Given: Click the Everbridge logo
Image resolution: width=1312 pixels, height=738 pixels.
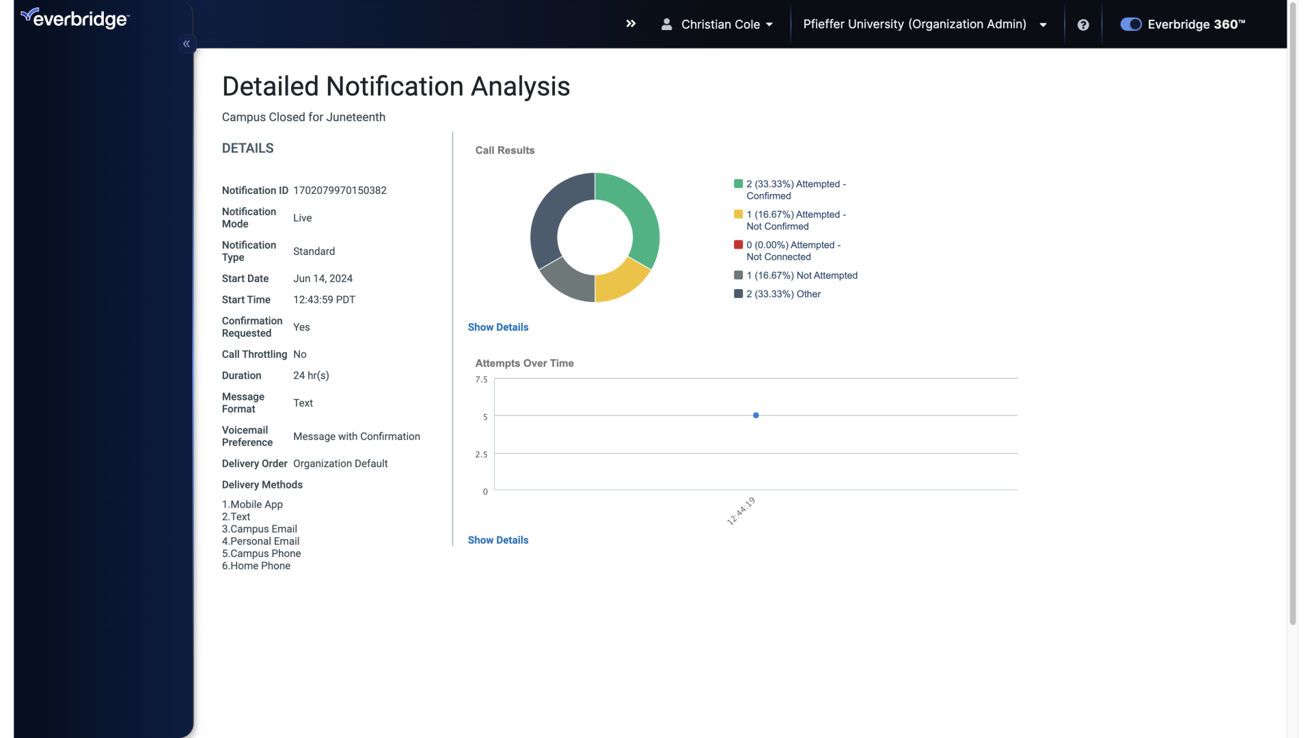Looking at the screenshot, I should pos(74,18).
